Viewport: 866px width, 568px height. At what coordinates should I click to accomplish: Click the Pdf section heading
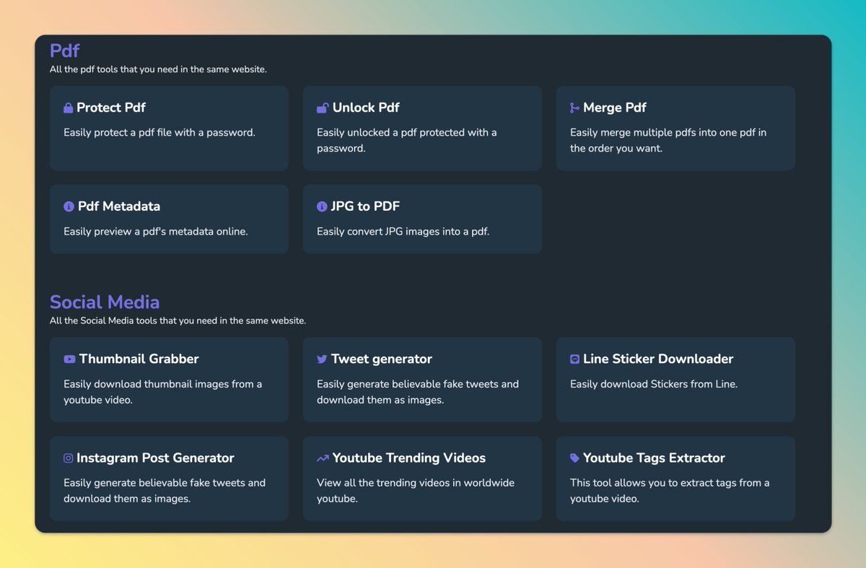click(64, 51)
